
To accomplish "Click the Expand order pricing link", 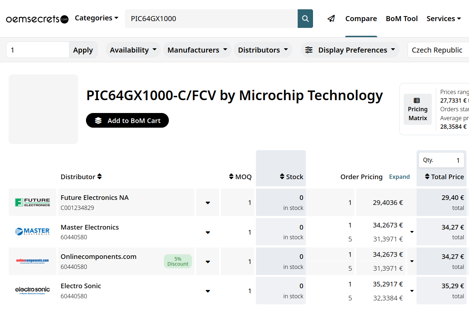I will point(399,177).
